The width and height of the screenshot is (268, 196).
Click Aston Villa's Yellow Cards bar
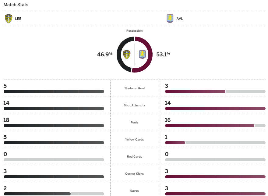point(175,143)
